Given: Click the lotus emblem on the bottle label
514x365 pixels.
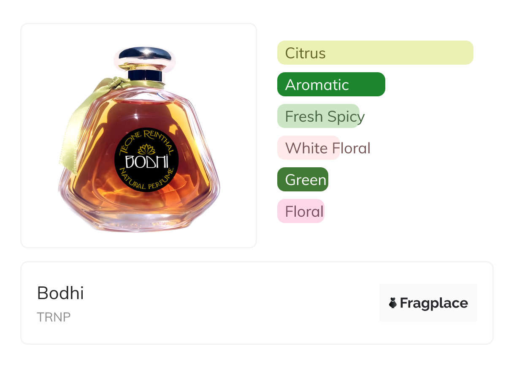Looking at the screenshot, I should [147, 150].
